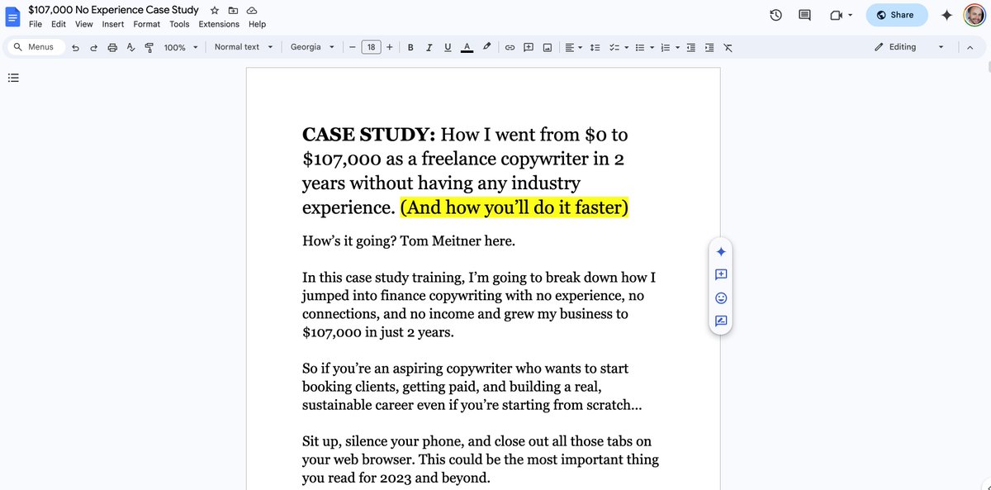
Task: Toggle italic formatting
Action: [429, 47]
